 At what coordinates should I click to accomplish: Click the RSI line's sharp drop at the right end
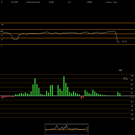(x=117, y=37)
